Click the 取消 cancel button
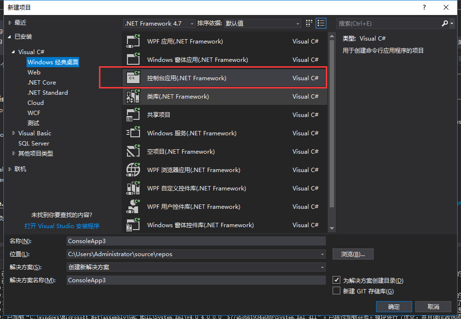The height and width of the screenshot is (319, 461). point(433,306)
